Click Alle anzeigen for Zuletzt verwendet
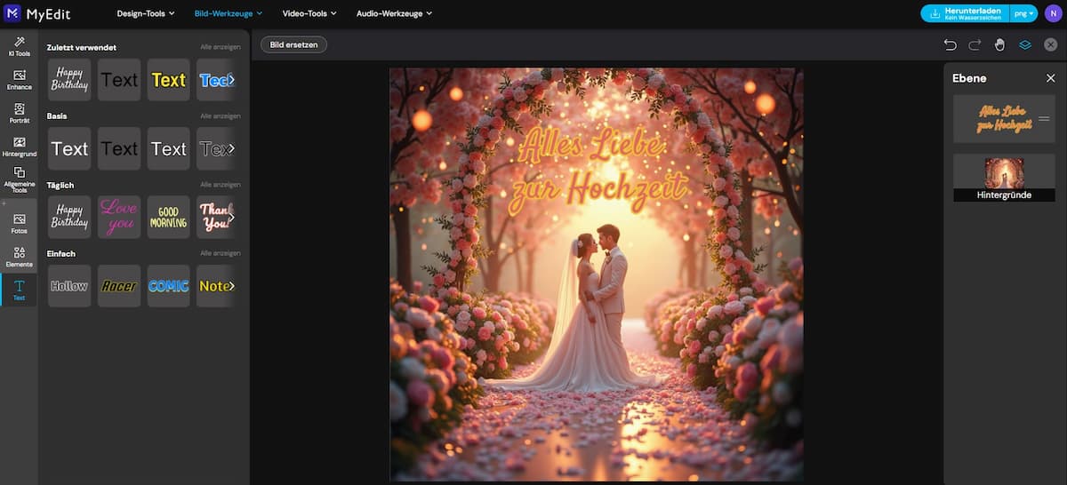This screenshot has width=1067, height=485. click(221, 47)
